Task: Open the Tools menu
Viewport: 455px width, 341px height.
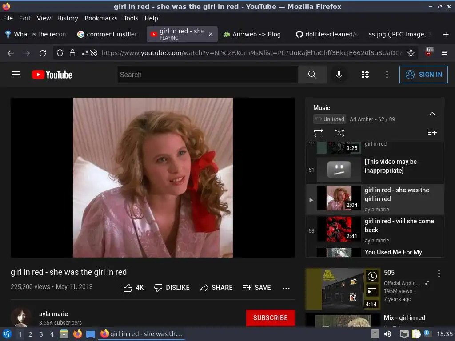Action: point(131,18)
